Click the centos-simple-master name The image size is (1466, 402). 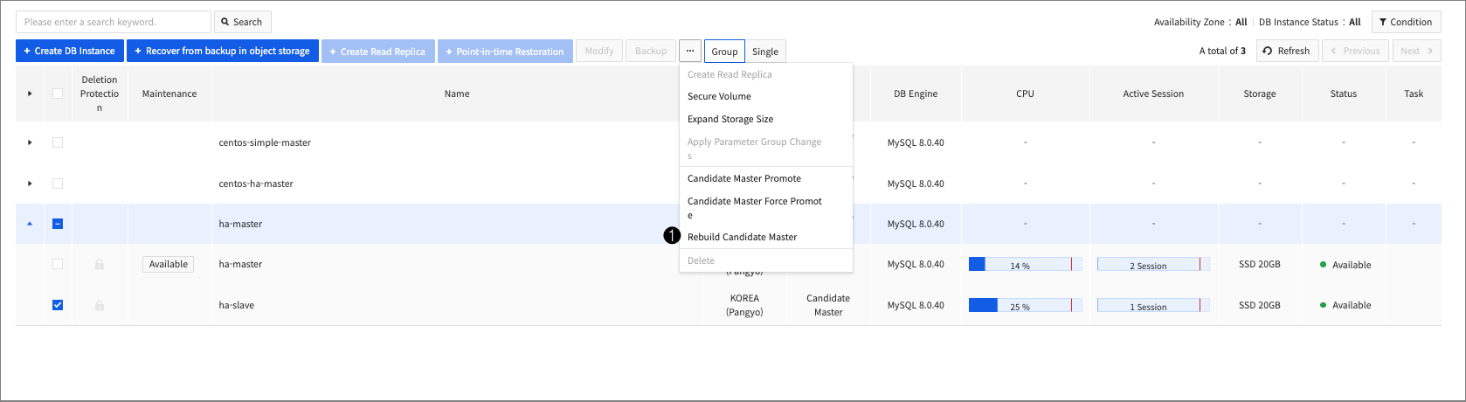pos(265,142)
